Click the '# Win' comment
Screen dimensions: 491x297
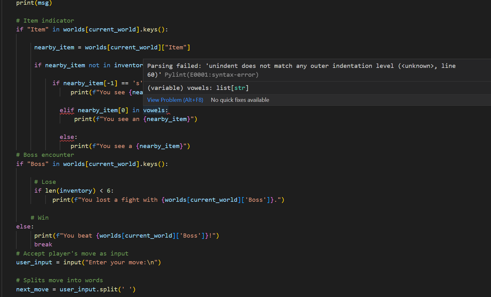(40, 218)
